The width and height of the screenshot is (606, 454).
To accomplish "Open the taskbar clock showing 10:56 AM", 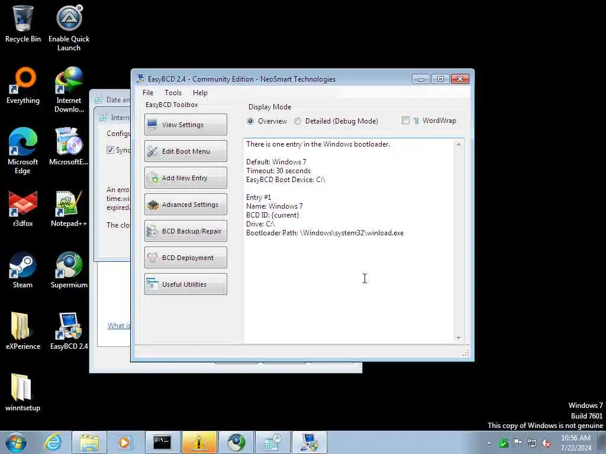I will (x=575, y=443).
